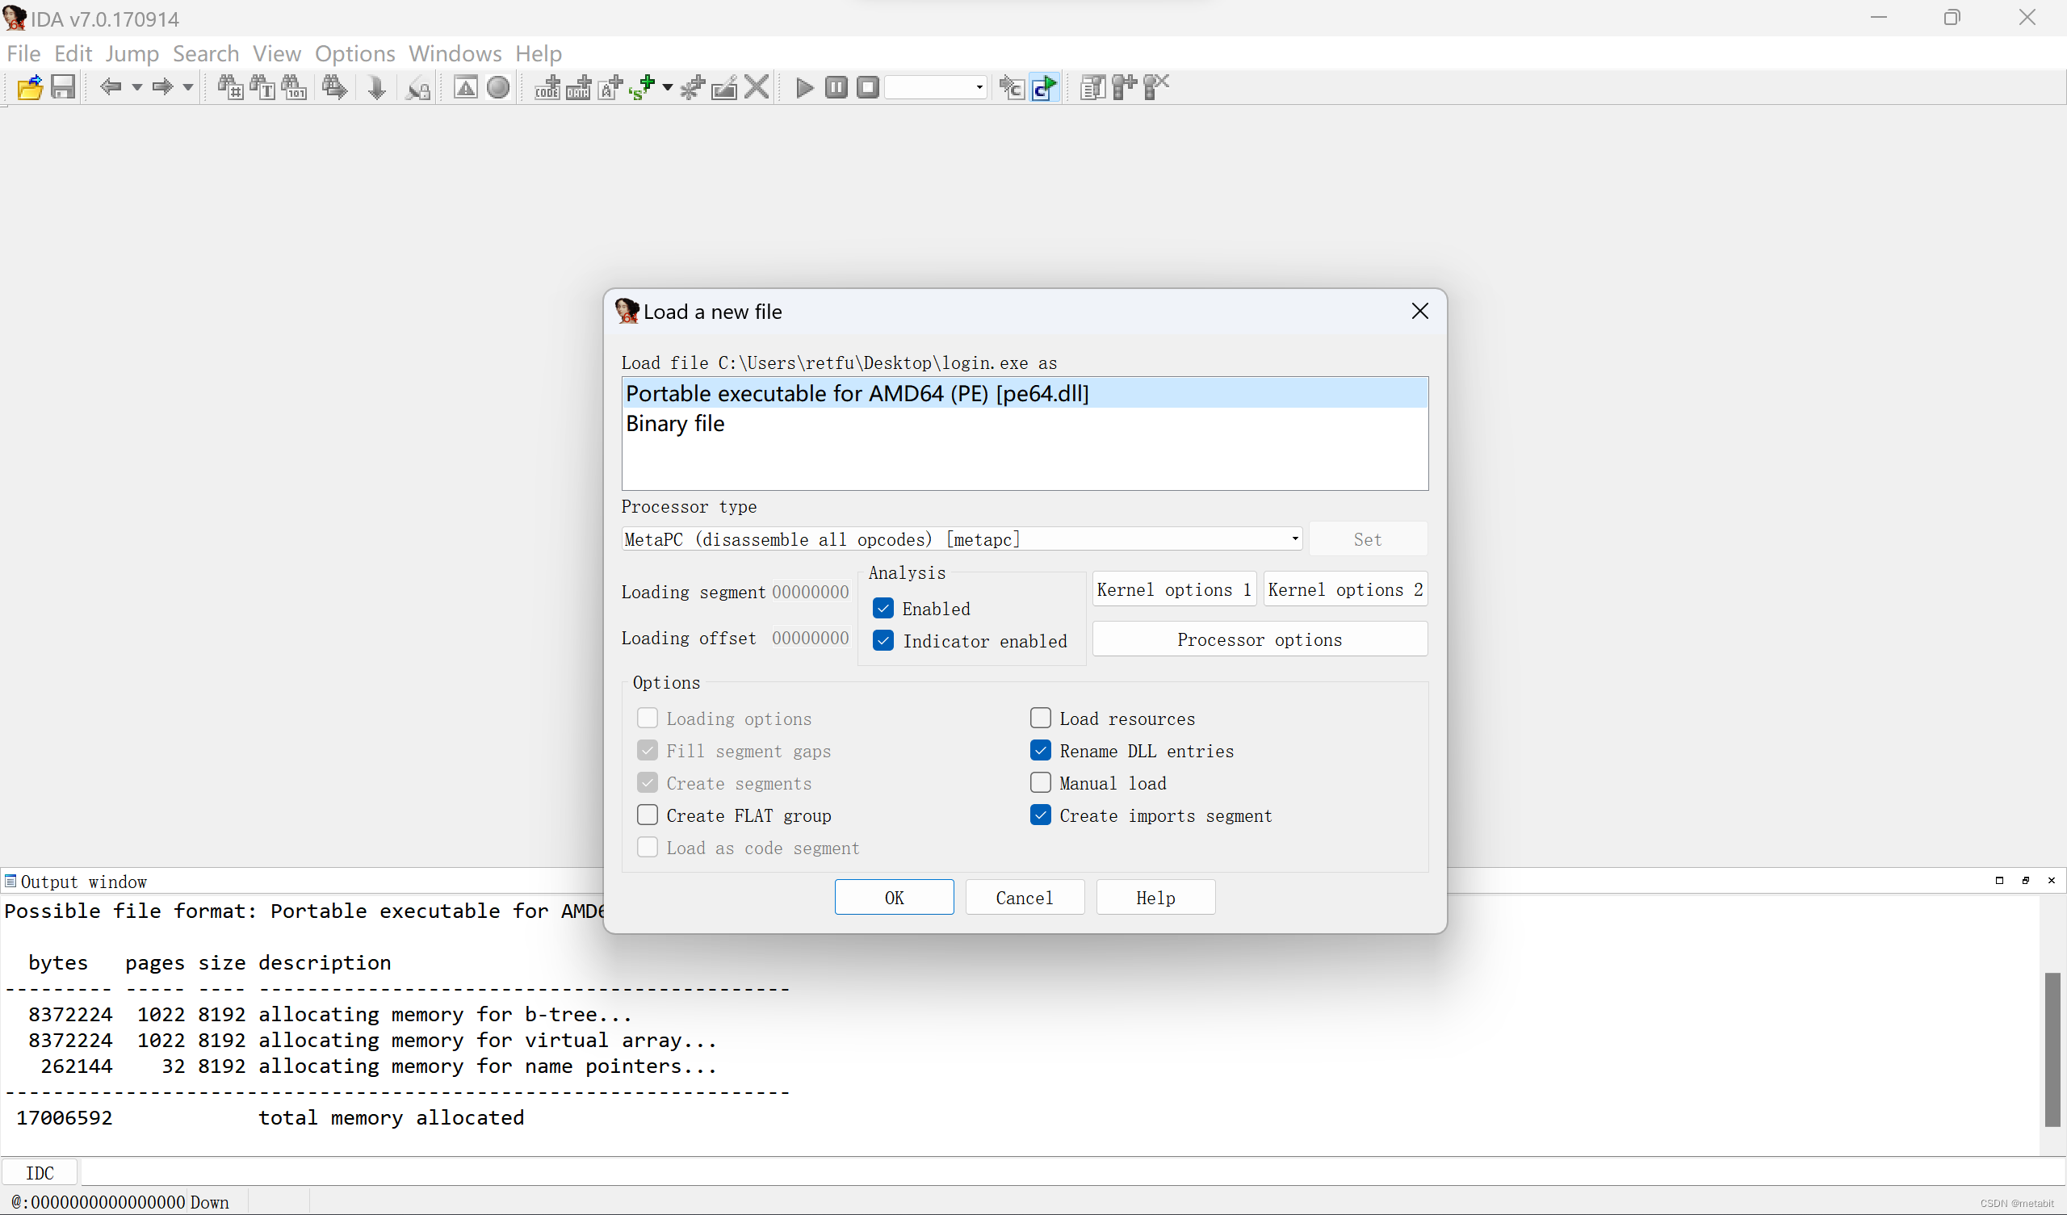Open the File menu
This screenshot has width=2067, height=1215.
point(23,53)
